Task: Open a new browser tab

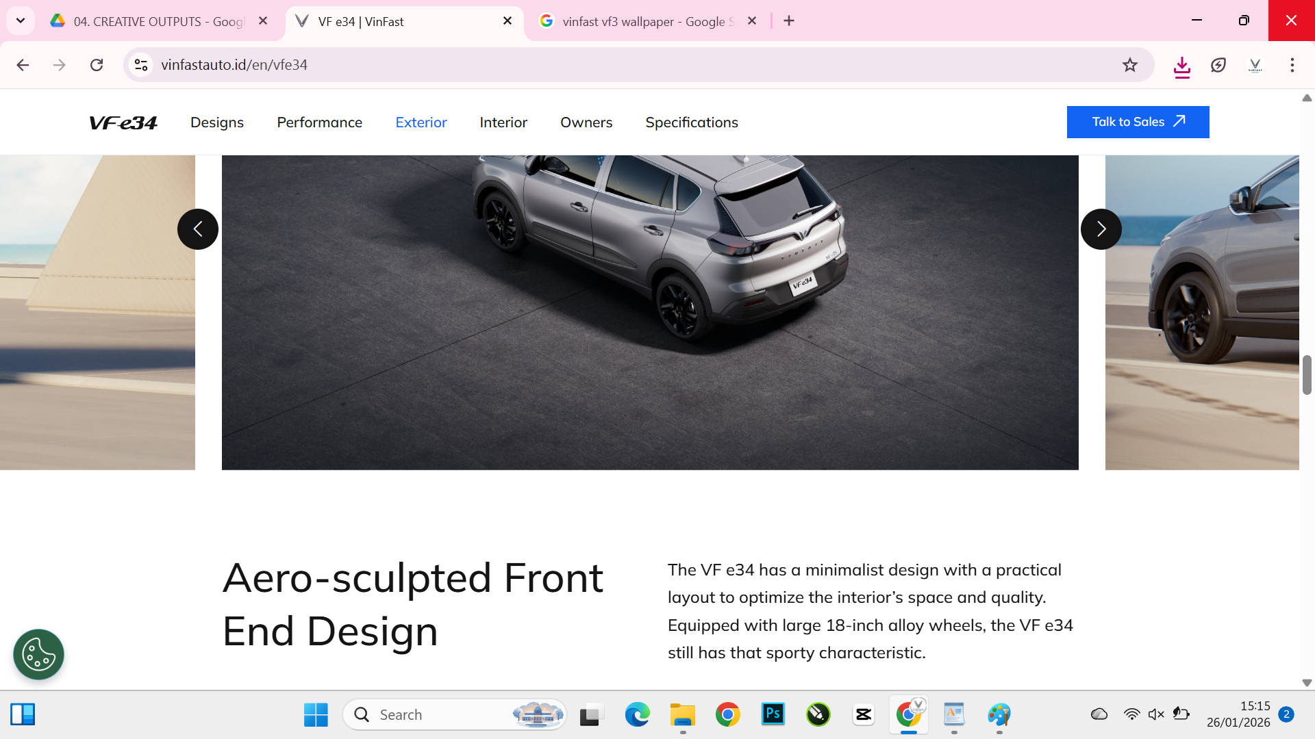Action: pyautogui.click(x=789, y=21)
